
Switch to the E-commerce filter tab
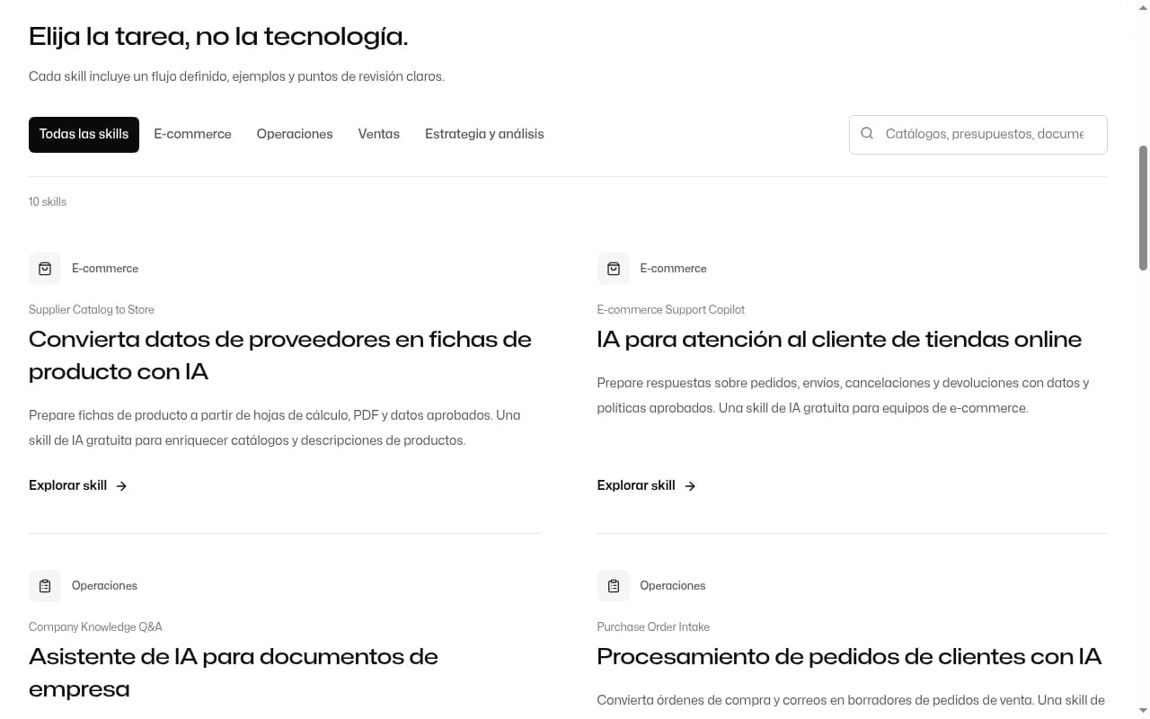pos(192,135)
